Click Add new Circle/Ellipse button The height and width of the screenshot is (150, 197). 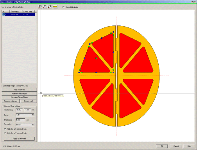click(19, 97)
